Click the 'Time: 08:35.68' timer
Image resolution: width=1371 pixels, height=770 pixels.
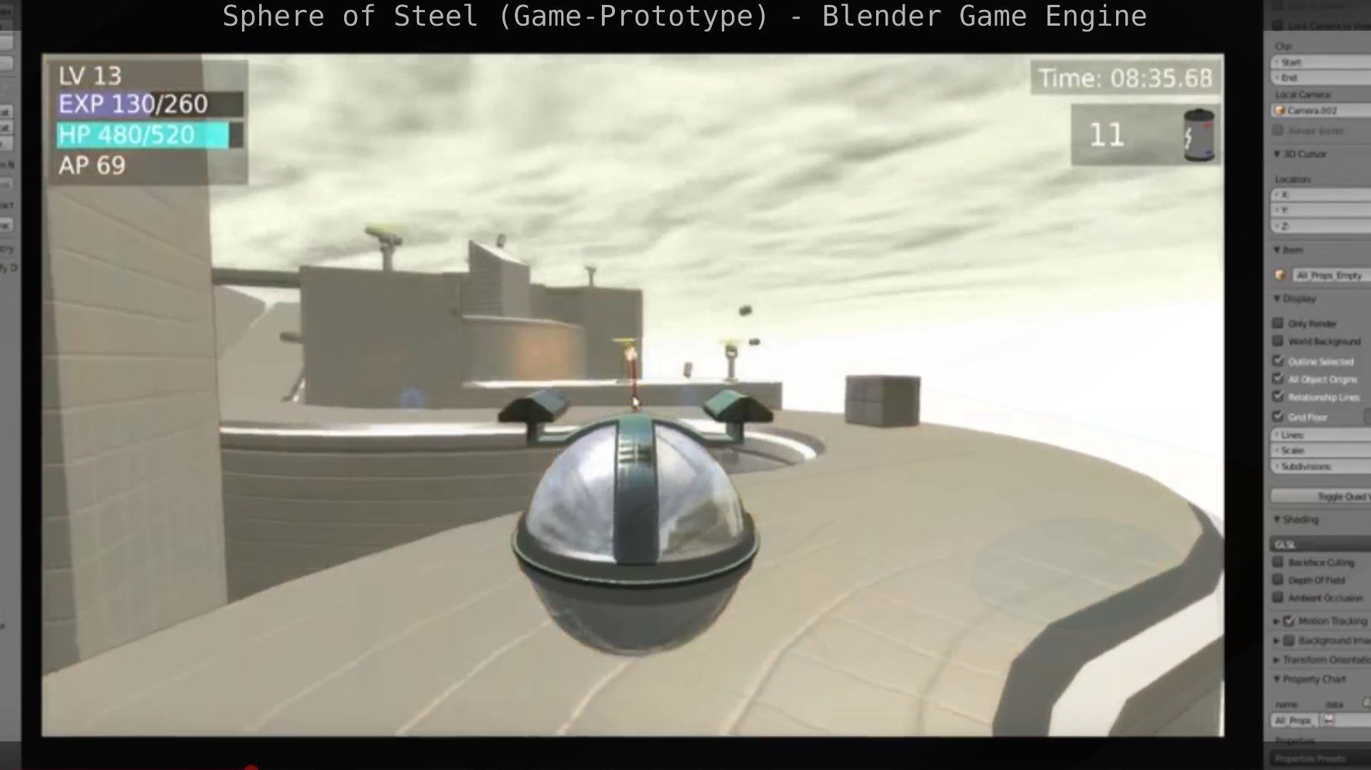(1125, 78)
